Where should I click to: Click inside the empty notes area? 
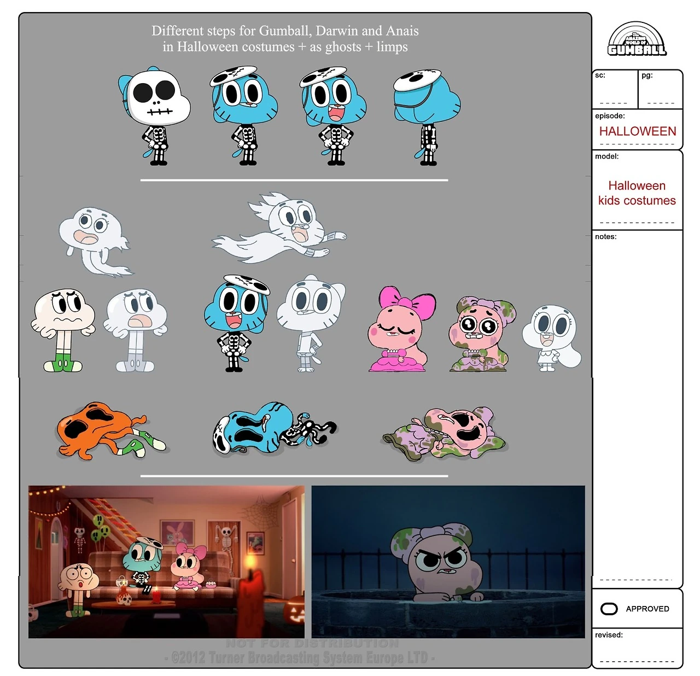click(637, 405)
